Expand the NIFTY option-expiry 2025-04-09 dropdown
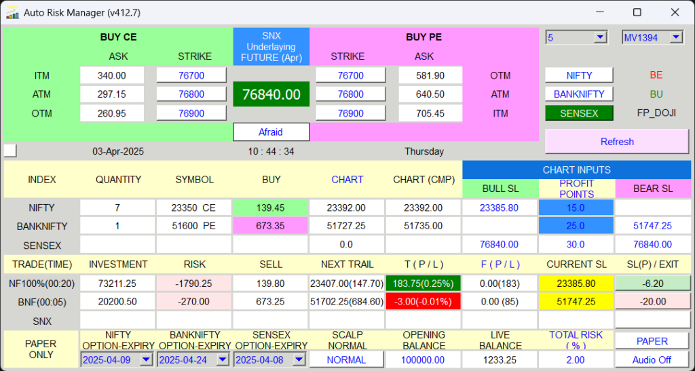695x371 pixels. coord(117,360)
